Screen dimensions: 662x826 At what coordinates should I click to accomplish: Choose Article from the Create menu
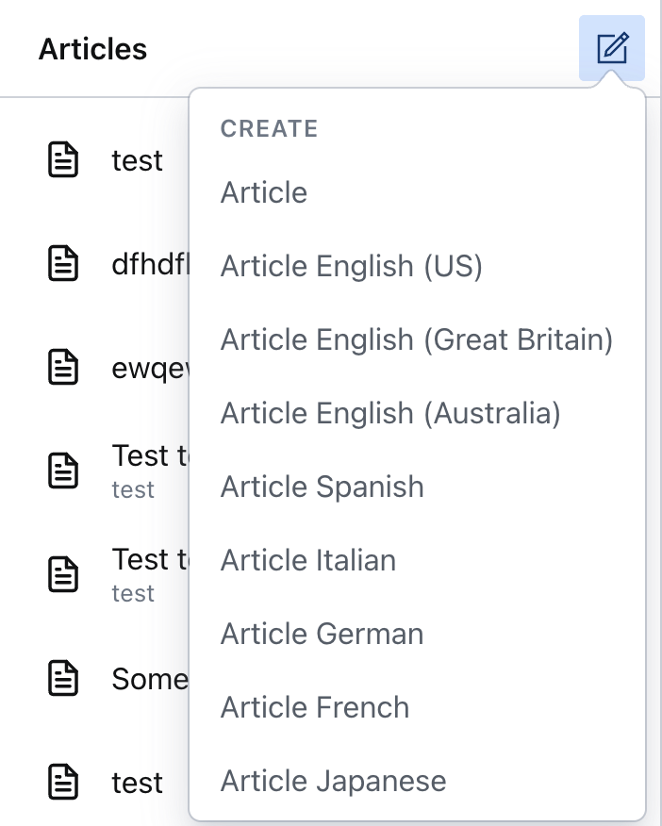point(264,192)
